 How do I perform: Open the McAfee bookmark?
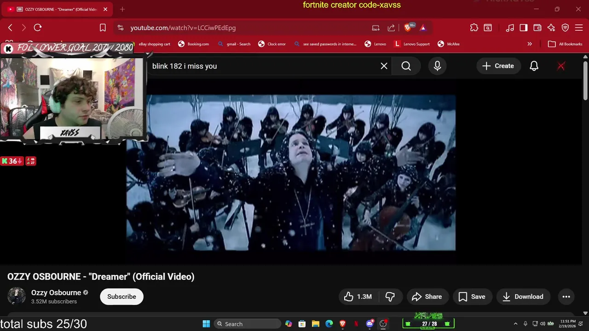pos(449,44)
